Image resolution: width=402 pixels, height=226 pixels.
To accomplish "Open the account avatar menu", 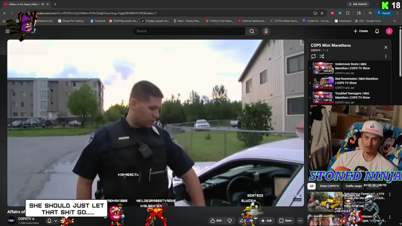I will 389,31.
